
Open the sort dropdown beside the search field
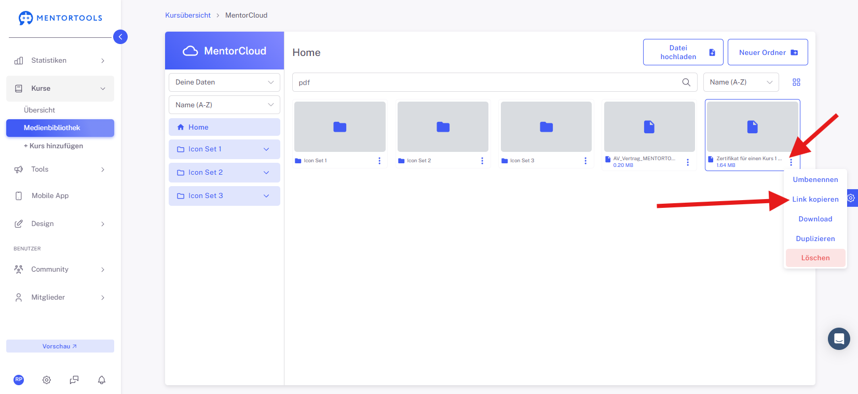pos(741,82)
